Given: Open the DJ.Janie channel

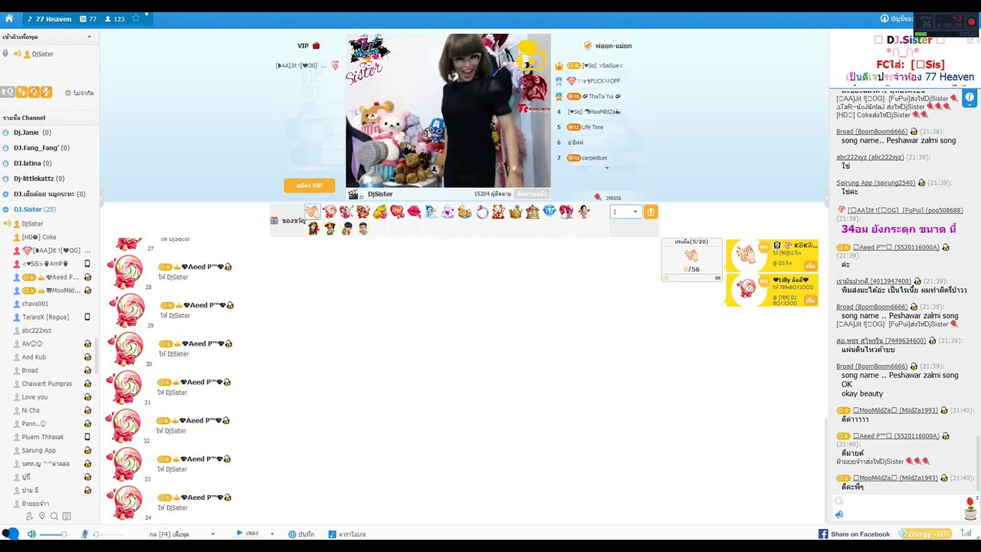Looking at the screenshot, I should coord(31,133).
